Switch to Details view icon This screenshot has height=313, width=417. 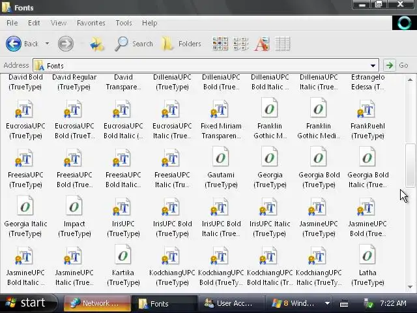pyautogui.click(x=282, y=44)
